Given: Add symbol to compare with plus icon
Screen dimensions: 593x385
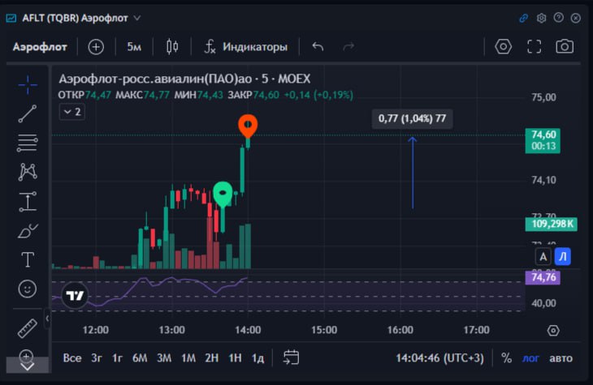Looking at the screenshot, I should coord(96,47).
